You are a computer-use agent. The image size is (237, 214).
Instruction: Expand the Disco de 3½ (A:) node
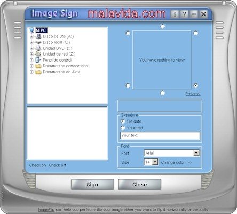coord(31,36)
